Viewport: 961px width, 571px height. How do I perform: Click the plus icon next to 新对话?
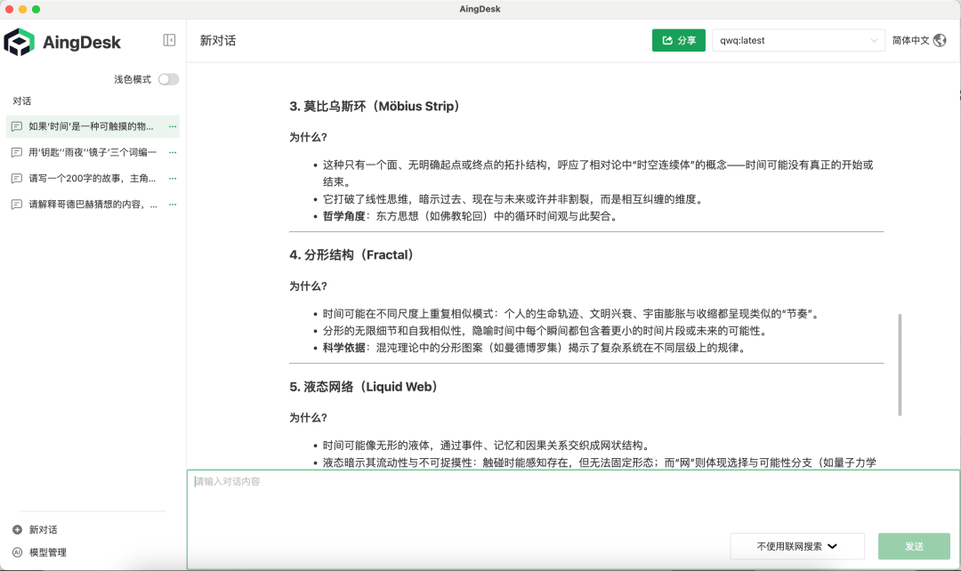tap(17, 530)
